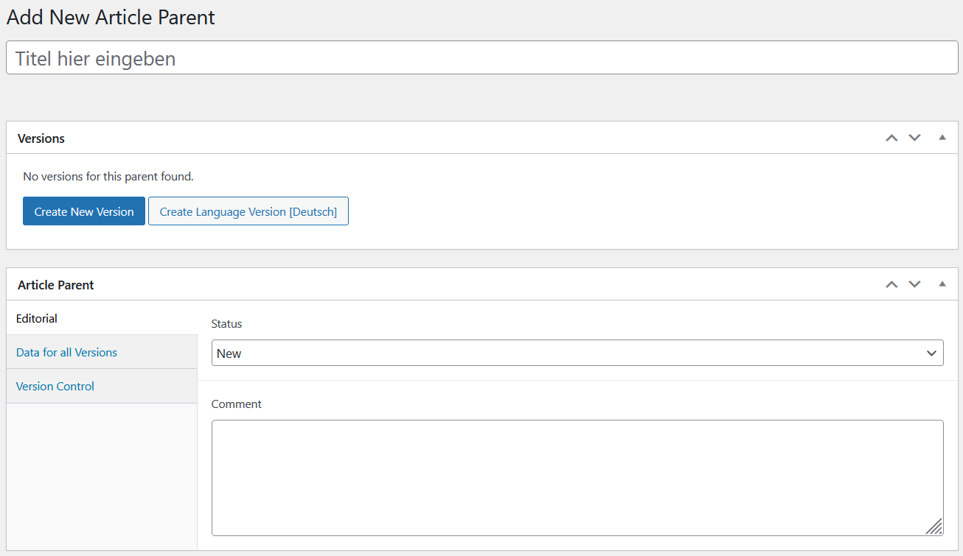
Task: Click the 'Comment' field label
Action: (237, 404)
